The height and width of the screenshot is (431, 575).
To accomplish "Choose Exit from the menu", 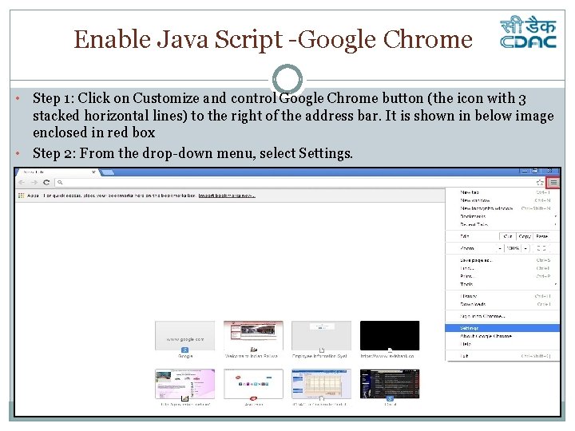I will coord(502,356).
